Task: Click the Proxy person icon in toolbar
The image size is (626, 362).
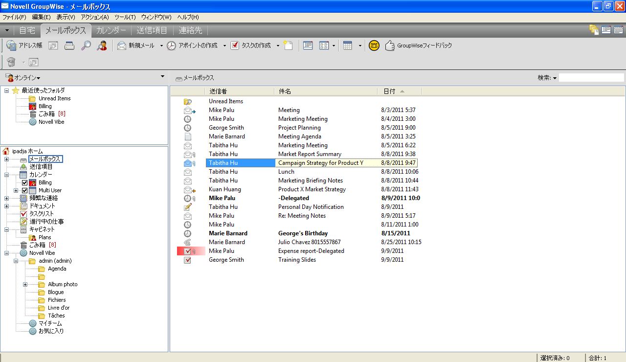Action: point(102,45)
